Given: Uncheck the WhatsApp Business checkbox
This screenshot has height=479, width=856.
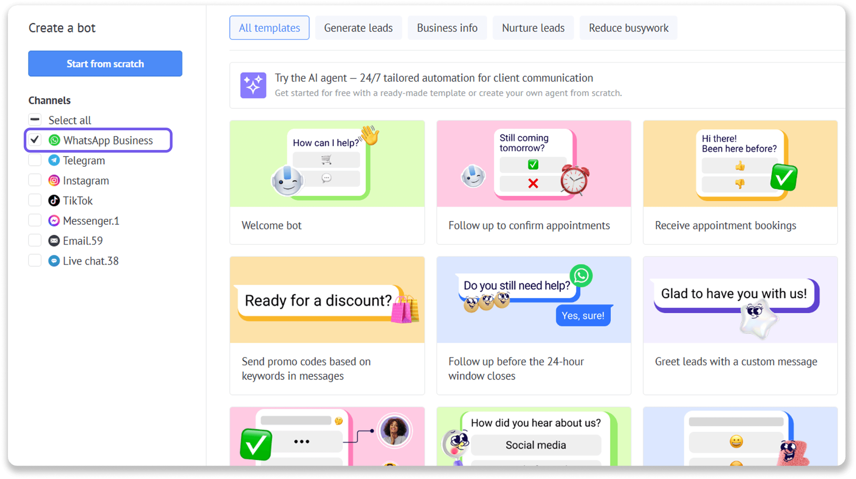Looking at the screenshot, I should click(x=35, y=140).
